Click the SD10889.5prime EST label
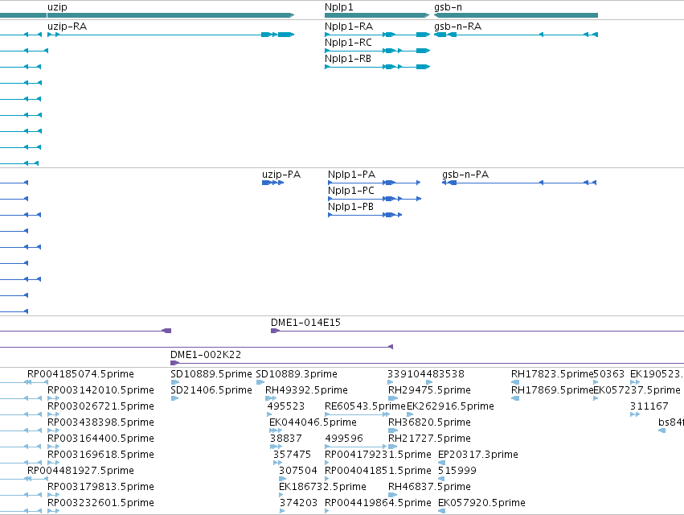The width and height of the screenshot is (684, 515). 211,374
